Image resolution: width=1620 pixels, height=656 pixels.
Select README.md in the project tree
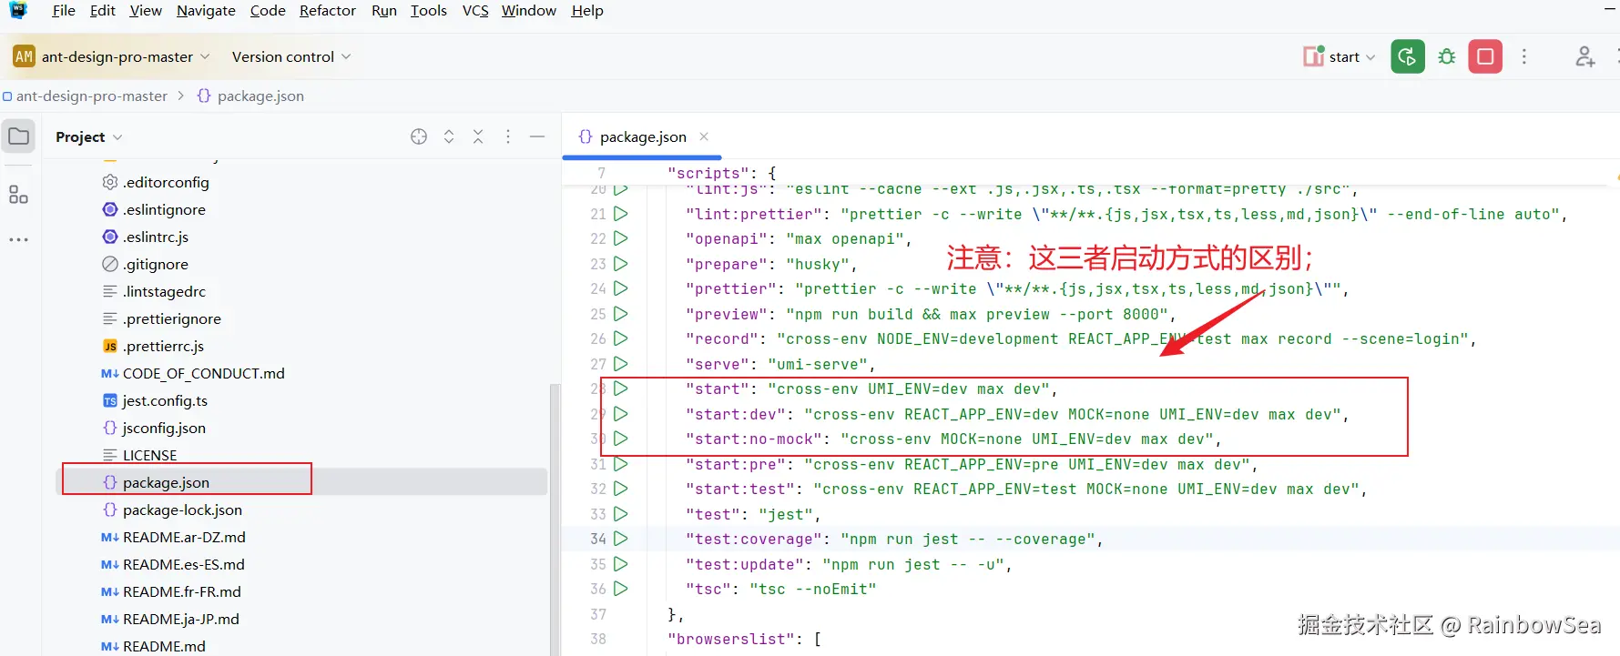point(164,646)
